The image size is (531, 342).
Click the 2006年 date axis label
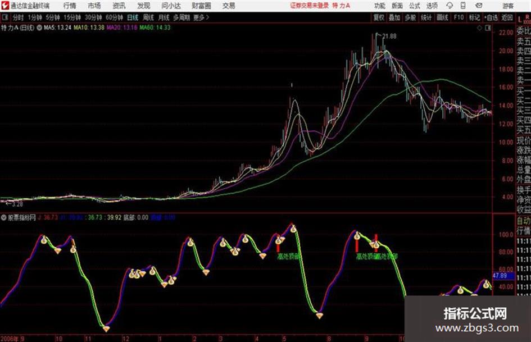coord(10,338)
